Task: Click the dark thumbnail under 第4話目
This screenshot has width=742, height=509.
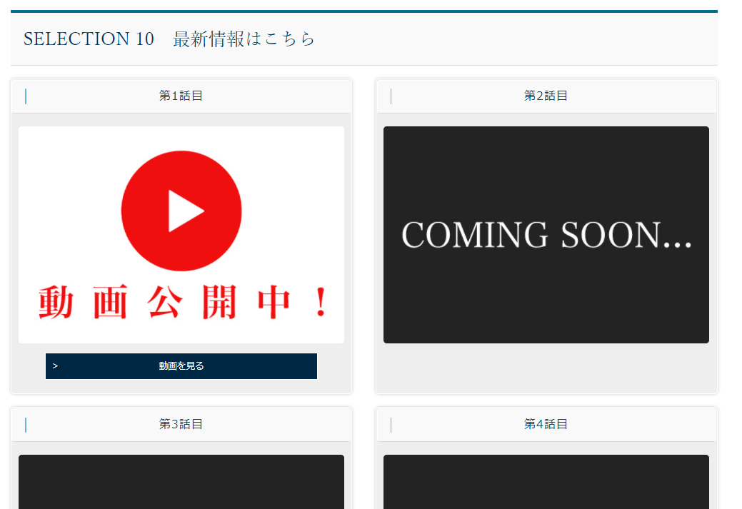Action: pos(546,482)
